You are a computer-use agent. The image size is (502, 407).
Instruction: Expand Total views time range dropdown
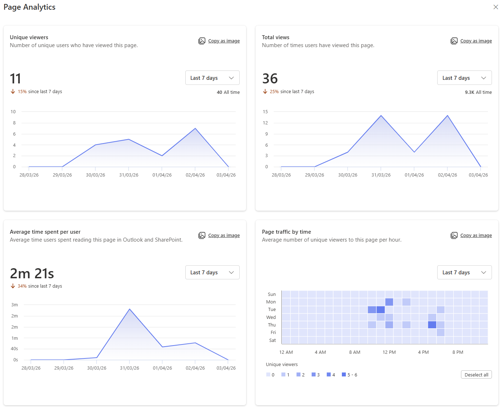[x=464, y=78]
